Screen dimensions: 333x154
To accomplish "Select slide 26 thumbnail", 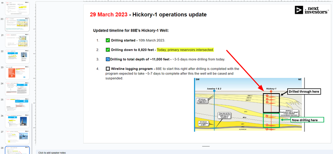I will (x=17, y=121).
